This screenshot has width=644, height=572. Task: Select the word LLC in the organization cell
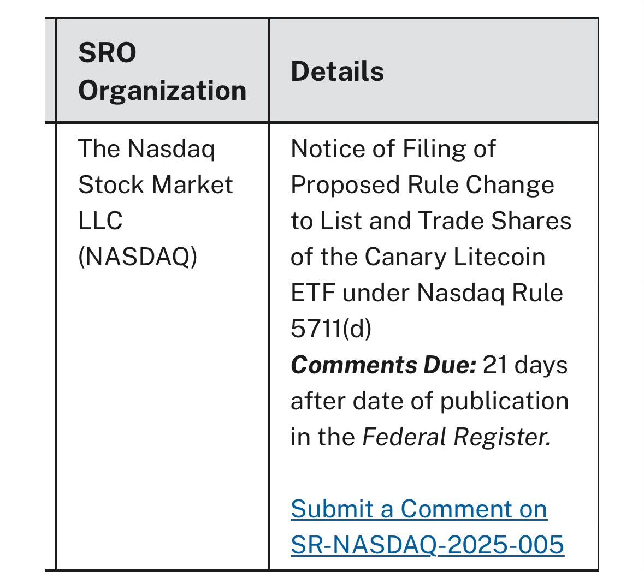click(100, 221)
